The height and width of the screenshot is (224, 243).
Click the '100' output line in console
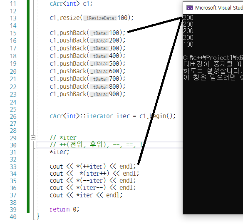click(x=188, y=45)
